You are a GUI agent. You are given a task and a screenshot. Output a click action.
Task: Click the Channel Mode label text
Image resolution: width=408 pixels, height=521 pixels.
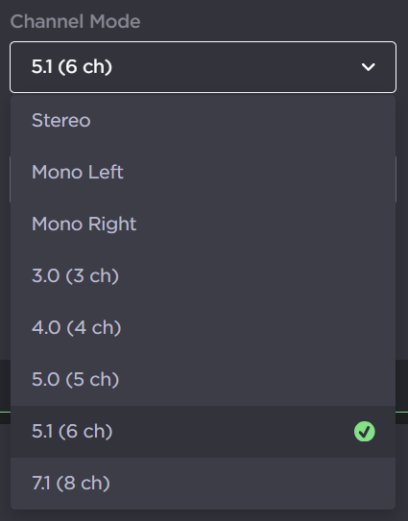pyautogui.click(x=75, y=22)
